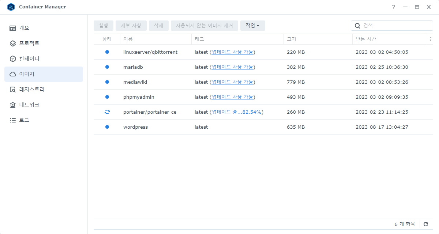439x234 pixels.
Task: Switch to the 컨테이너 section
Action: click(x=44, y=59)
